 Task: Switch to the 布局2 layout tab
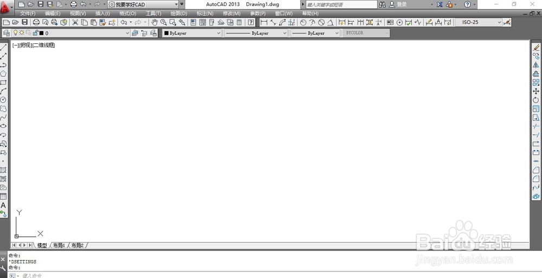pyautogui.click(x=78, y=245)
